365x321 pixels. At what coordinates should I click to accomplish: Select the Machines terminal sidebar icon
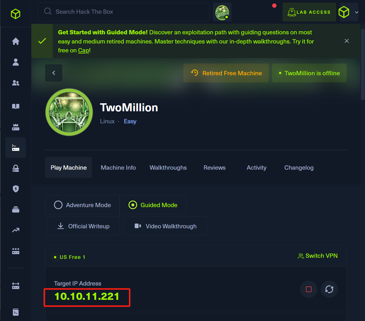pyautogui.click(x=16, y=148)
